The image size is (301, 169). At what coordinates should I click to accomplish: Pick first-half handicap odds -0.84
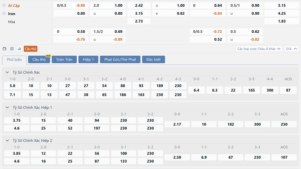coord(207,14)
